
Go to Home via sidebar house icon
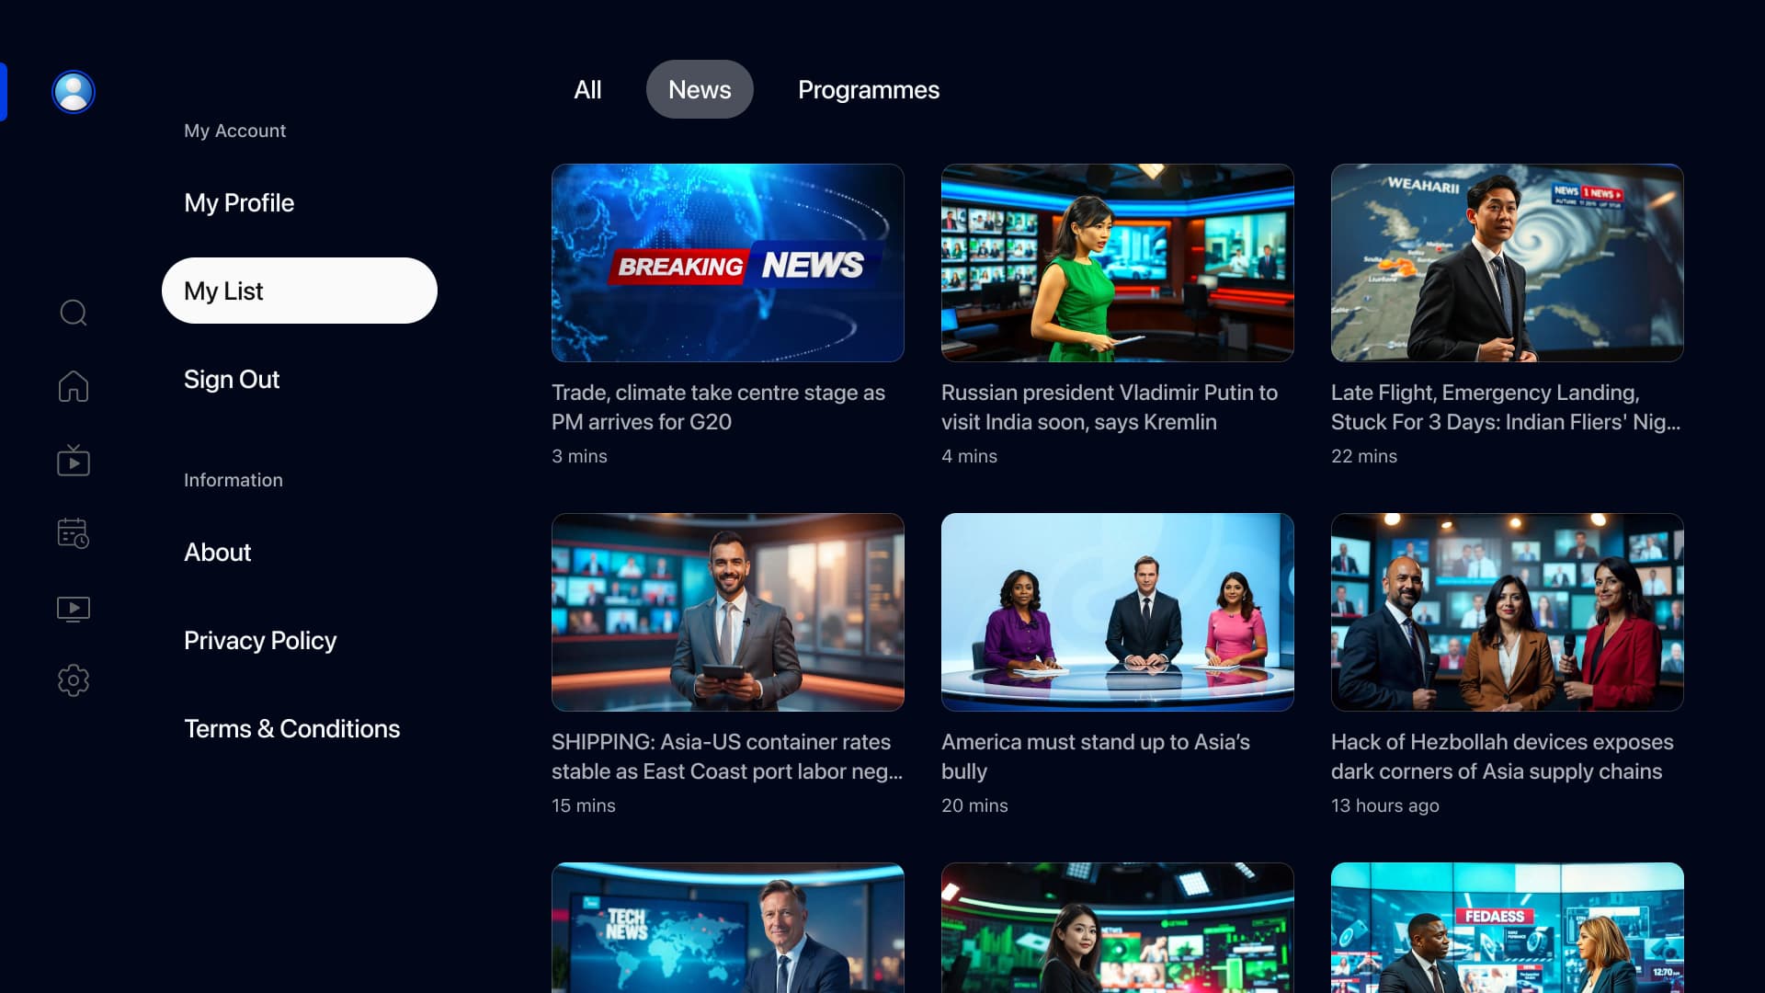coord(74,386)
